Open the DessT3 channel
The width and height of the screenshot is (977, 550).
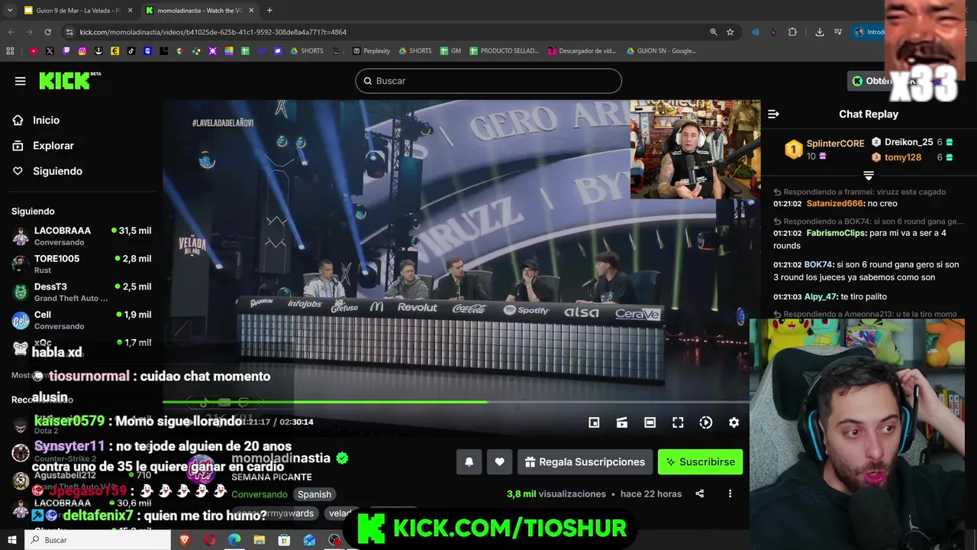coord(82,293)
